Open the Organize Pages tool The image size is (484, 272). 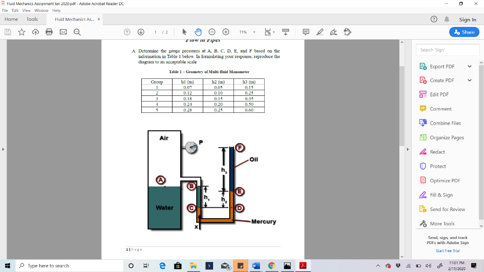(442, 137)
